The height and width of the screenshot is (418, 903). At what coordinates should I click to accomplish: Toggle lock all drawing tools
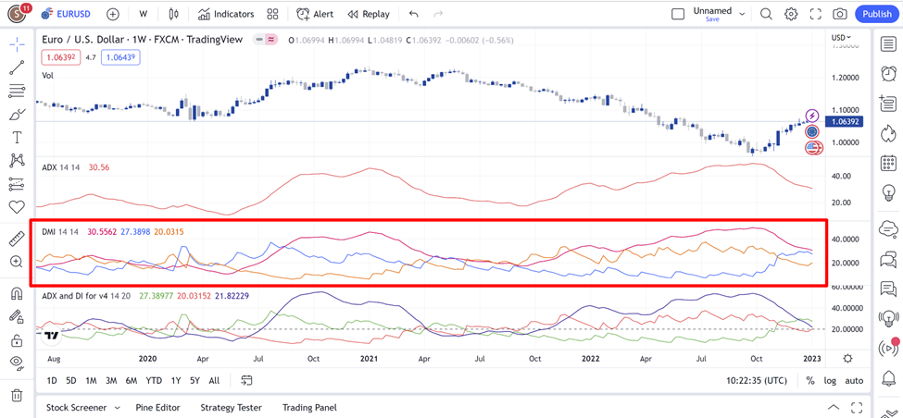click(x=17, y=339)
